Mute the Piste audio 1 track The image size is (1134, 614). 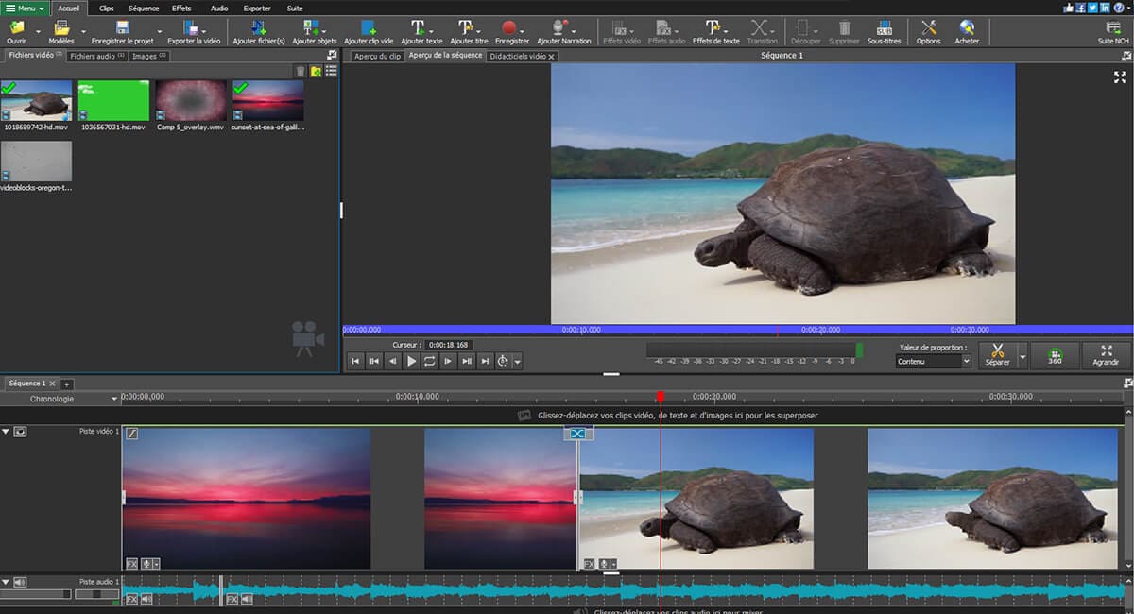[20, 582]
